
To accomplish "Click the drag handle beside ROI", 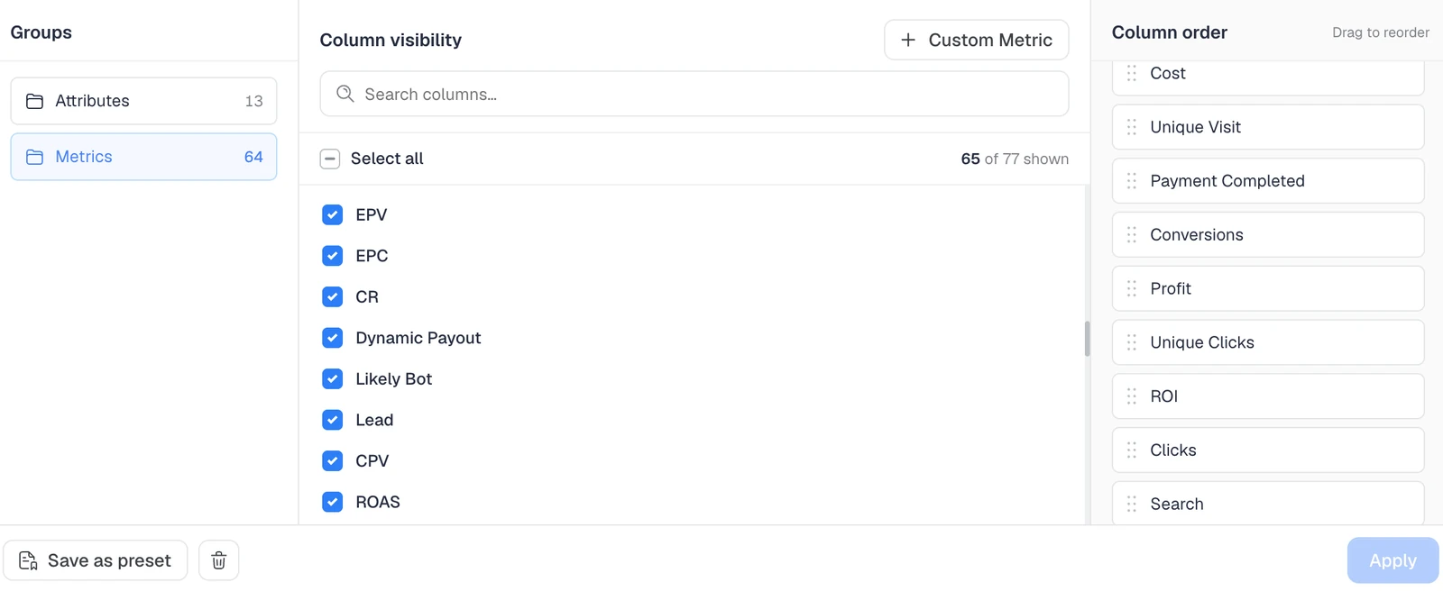I will [x=1132, y=396].
